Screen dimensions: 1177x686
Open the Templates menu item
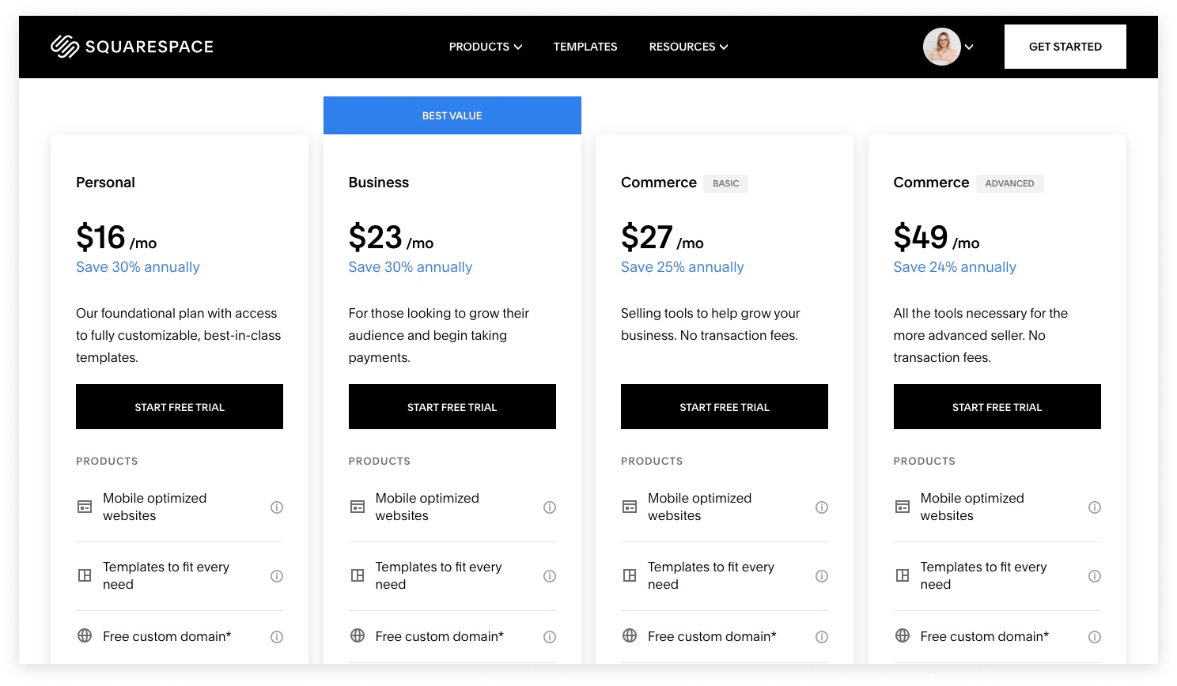point(585,47)
